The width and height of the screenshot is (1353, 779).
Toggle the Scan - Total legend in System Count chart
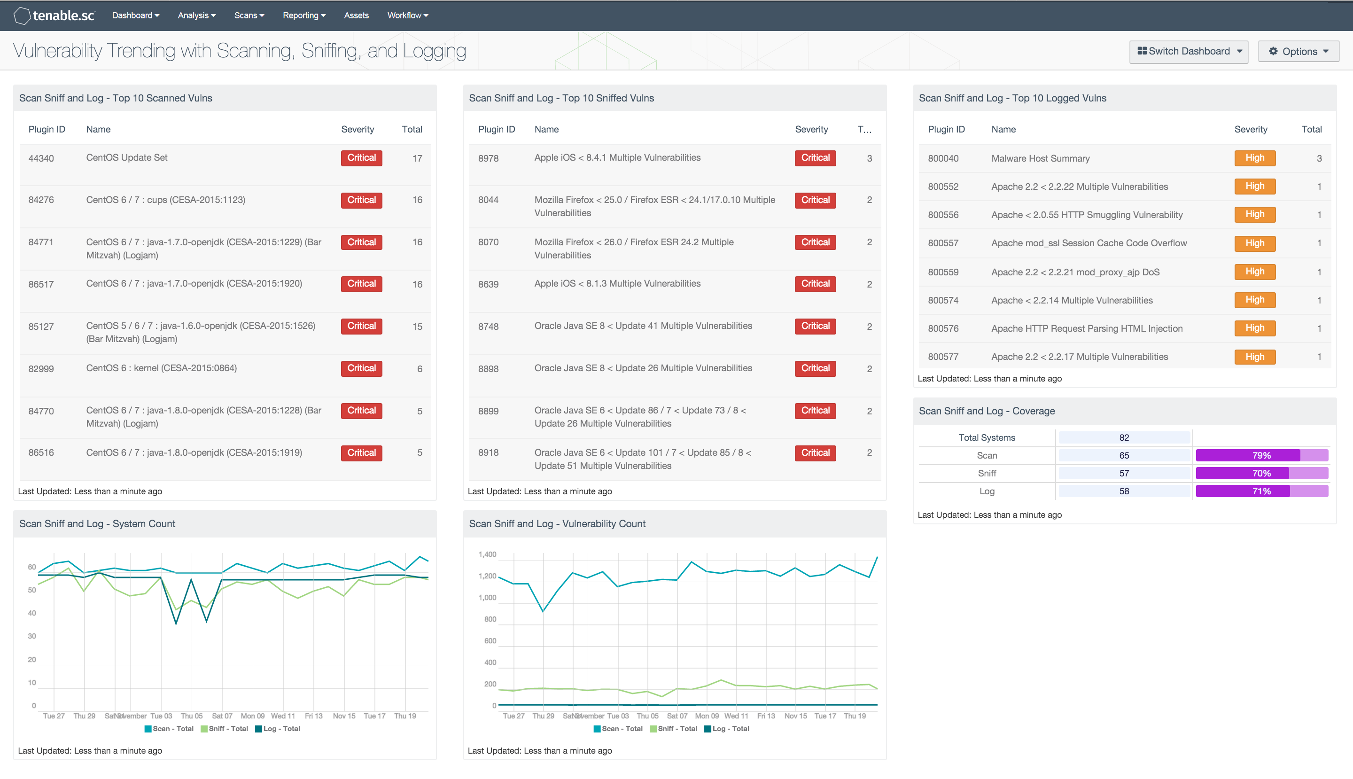[169, 729]
